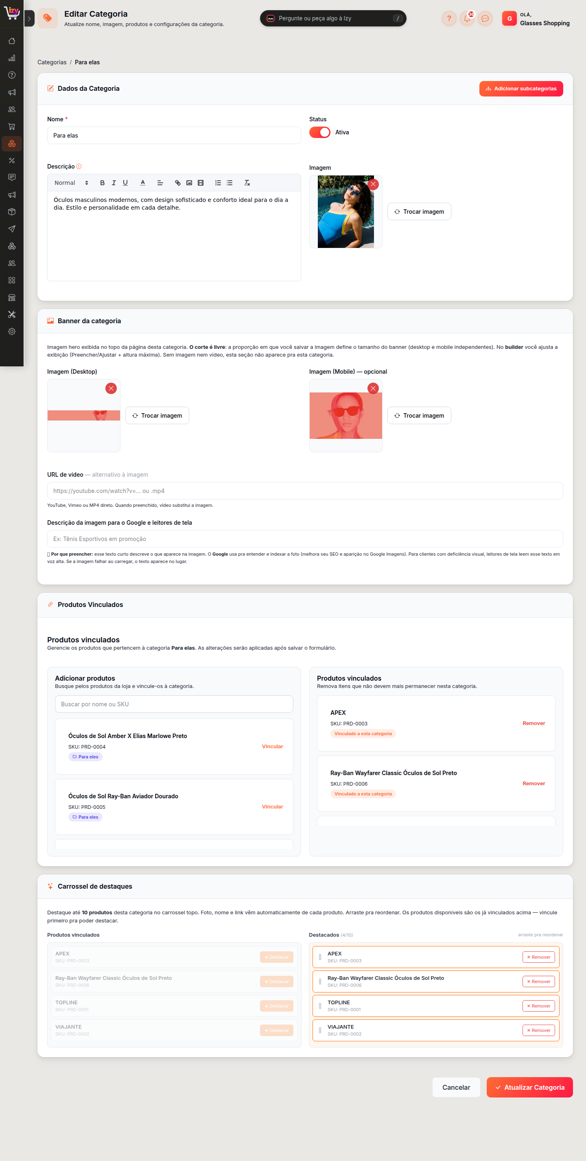The width and height of the screenshot is (586, 1161).
Task: Remove the desktop banner image
Action: click(111, 388)
